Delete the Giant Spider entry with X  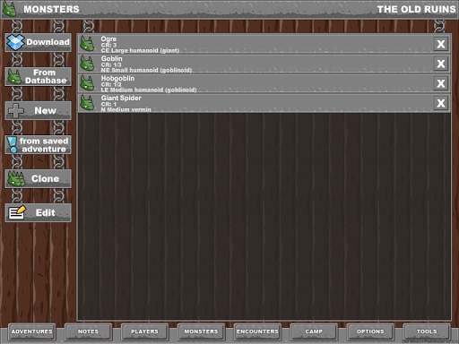click(x=441, y=103)
